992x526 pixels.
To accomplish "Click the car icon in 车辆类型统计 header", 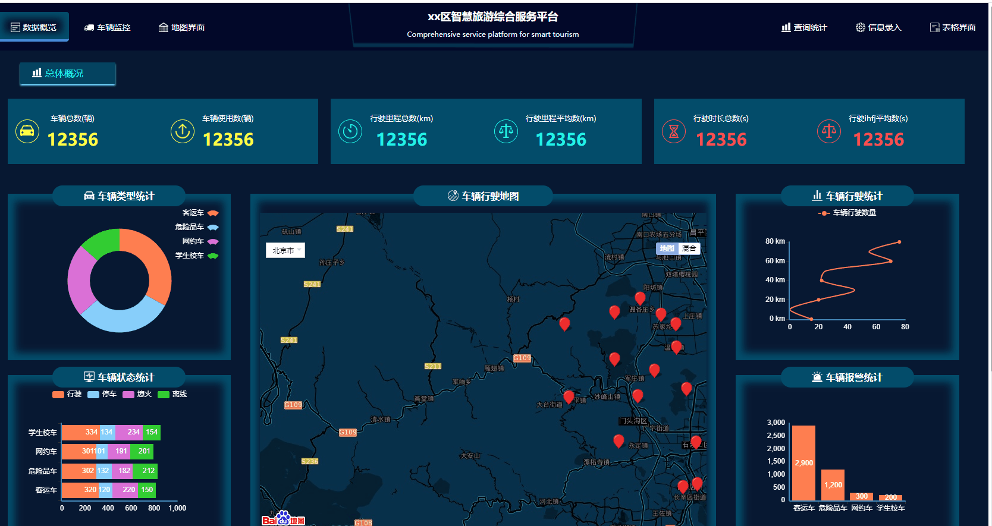I will (89, 196).
